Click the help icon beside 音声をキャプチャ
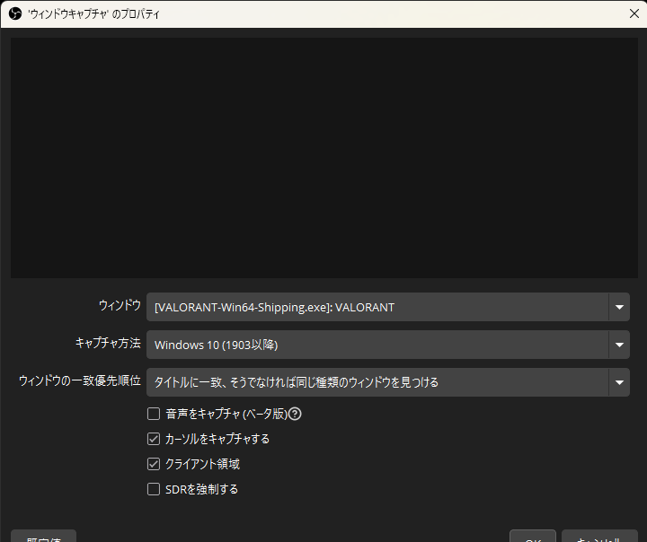The height and width of the screenshot is (542, 647). pyautogui.click(x=295, y=414)
